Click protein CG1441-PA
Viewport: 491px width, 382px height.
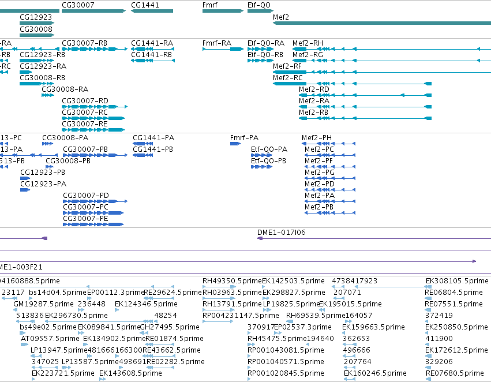point(153,138)
